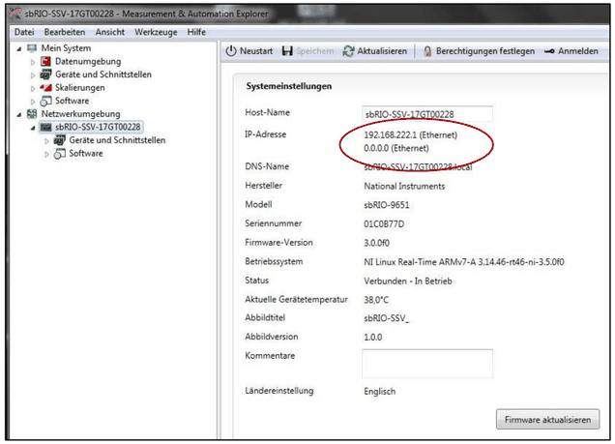Click the Anmelden key icon
This screenshot has height=444, width=615.
pos(549,51)
